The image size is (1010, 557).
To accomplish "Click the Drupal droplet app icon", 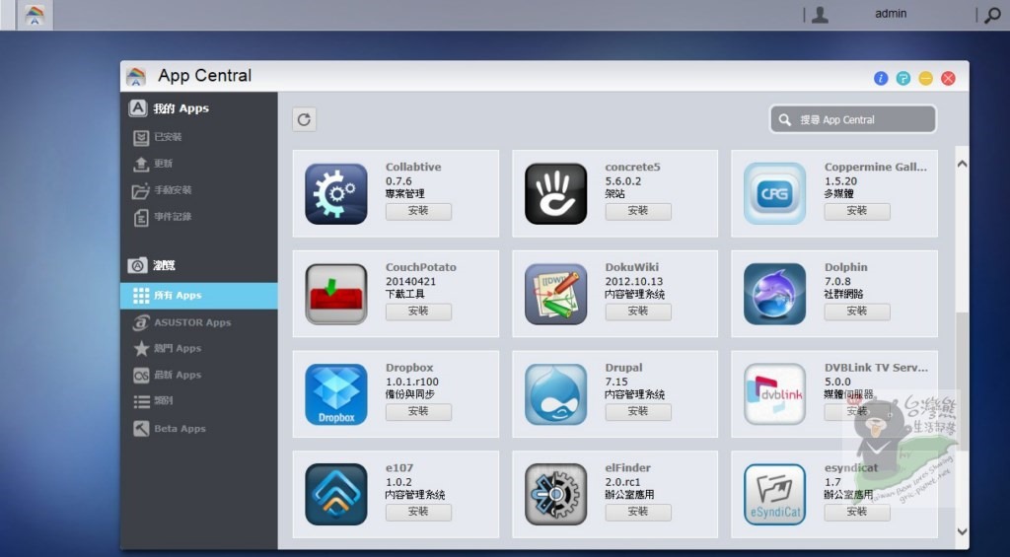I will [556, 394].
